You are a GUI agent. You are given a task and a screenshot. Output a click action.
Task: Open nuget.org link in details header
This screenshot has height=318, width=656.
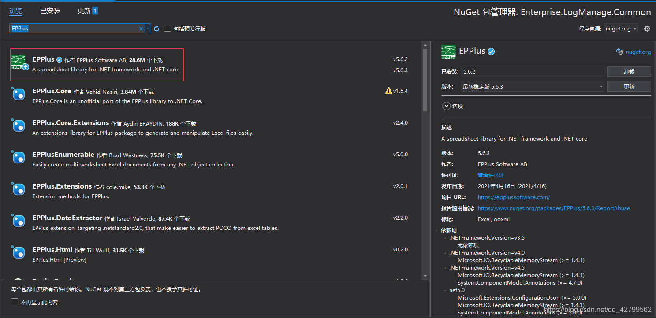click(638, 52)
